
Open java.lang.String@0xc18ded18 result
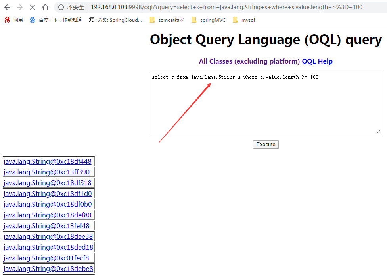48,247
